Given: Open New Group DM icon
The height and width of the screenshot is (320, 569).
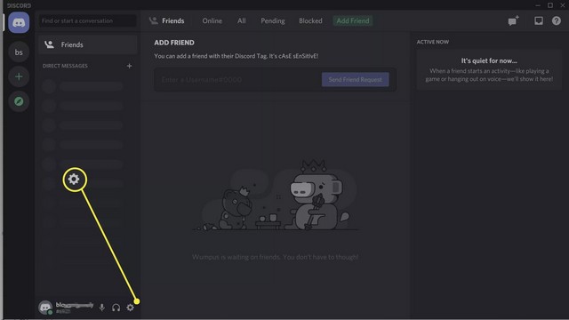Looking at the screenshot, I should click(x=514, y=21).
